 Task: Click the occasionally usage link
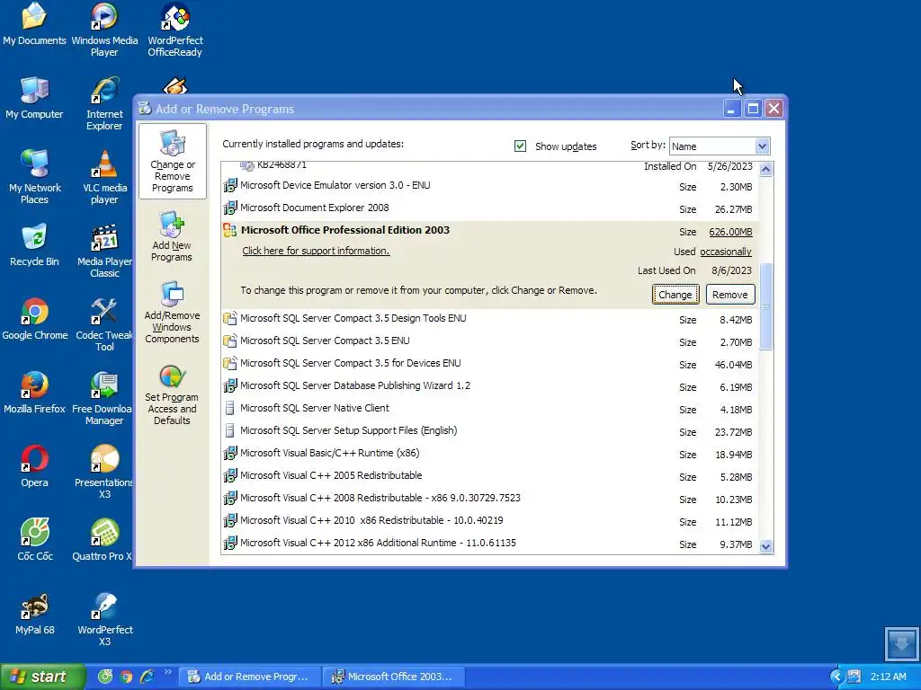click(x=726, y=252)
